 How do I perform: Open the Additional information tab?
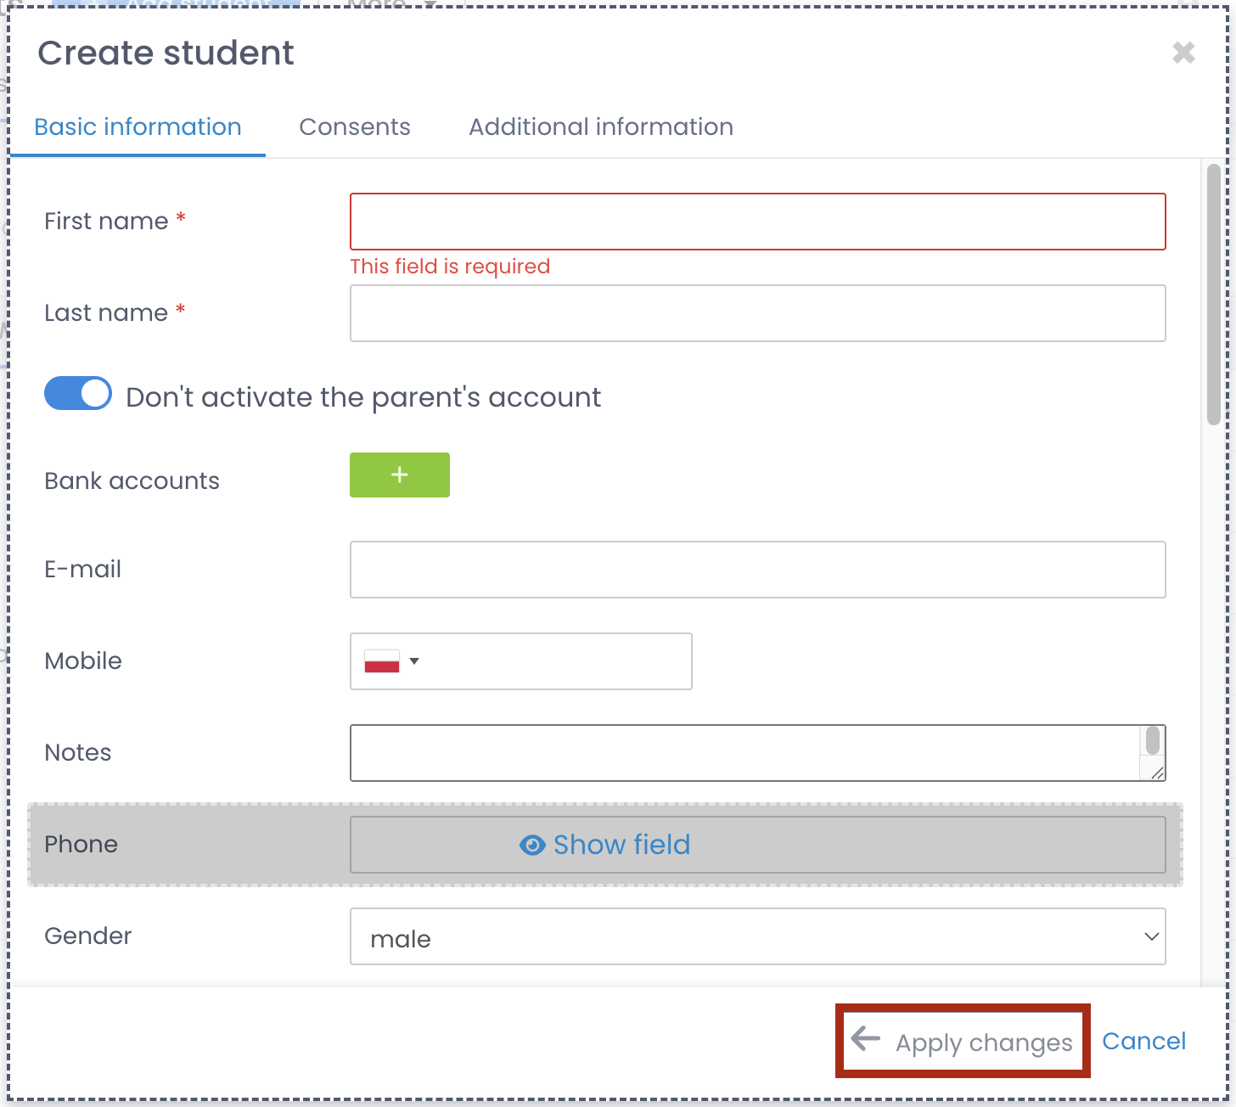coord(600,126)
